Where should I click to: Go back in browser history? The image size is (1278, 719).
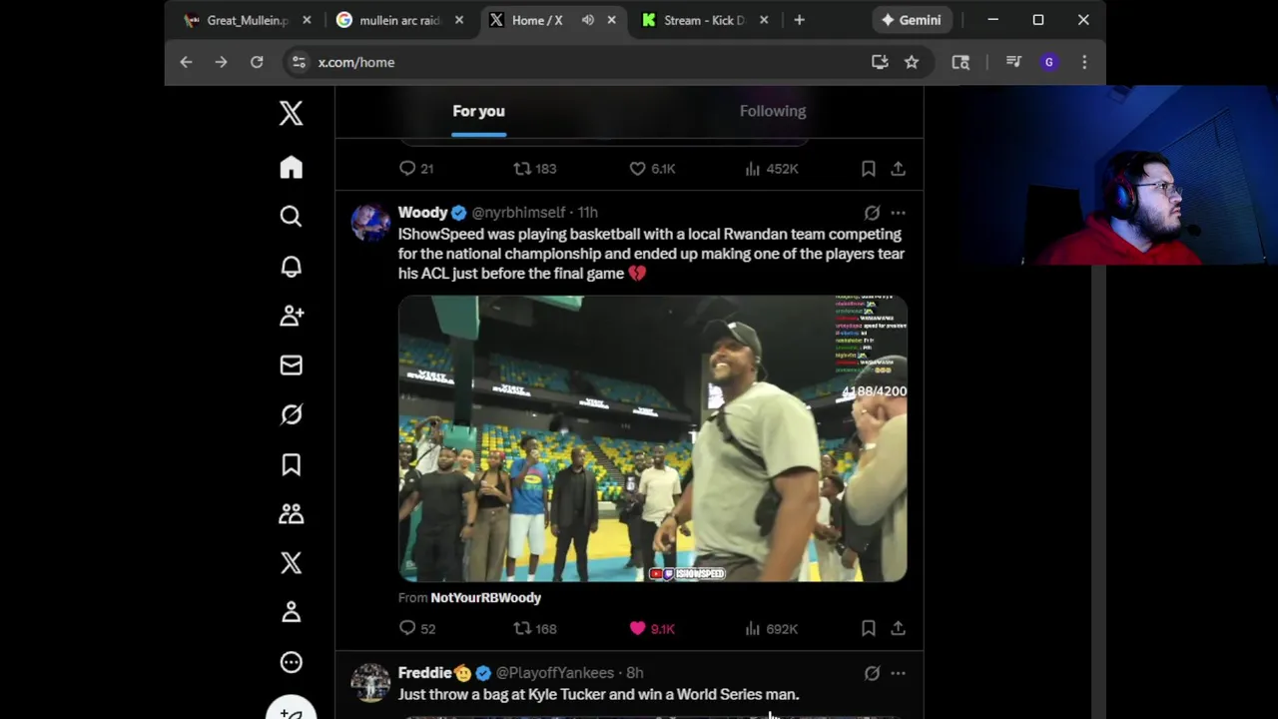point(186,62)
